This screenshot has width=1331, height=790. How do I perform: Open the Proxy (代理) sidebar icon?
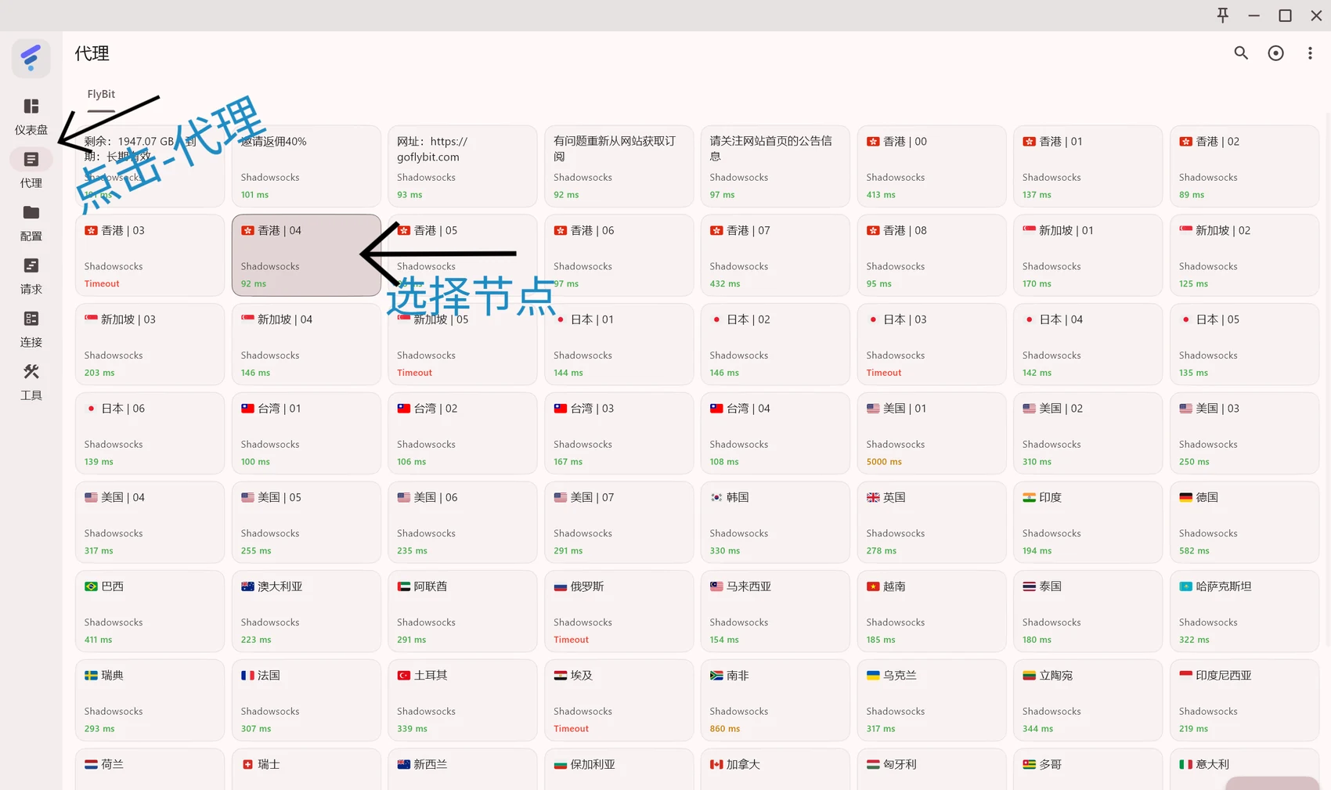coord(31,160)
